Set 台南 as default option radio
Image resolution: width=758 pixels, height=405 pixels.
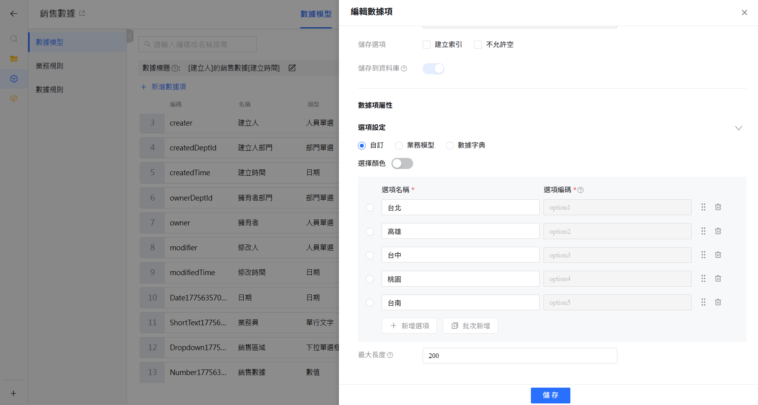(x=370, y=303)
